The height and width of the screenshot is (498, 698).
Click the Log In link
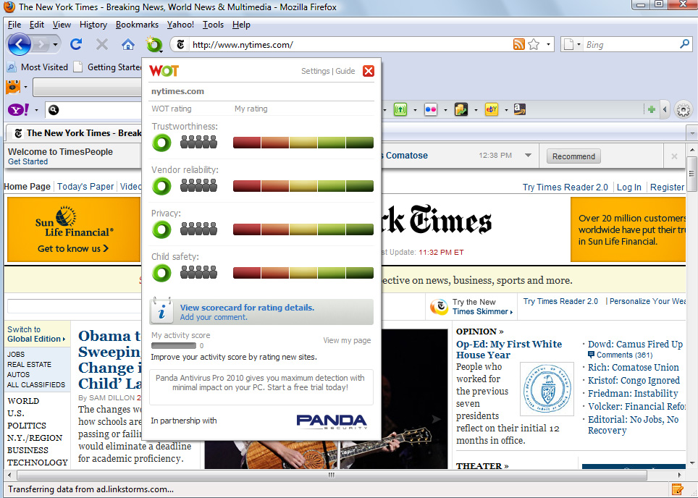click(628, 187)
